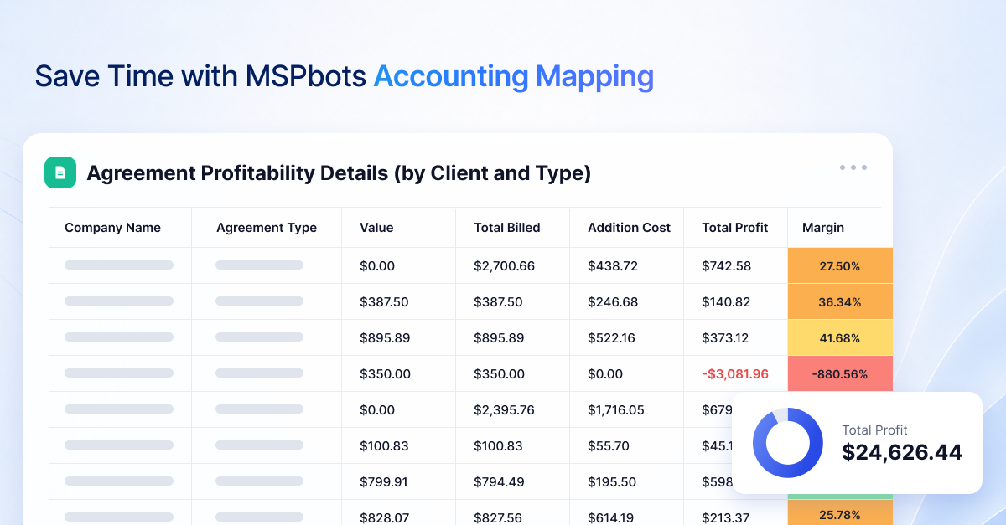This screenshot has height=525, width=1006.
Task: Click the $1,716.05 addition cost cell
Action: pyautogui.click(x=616, y=410)
